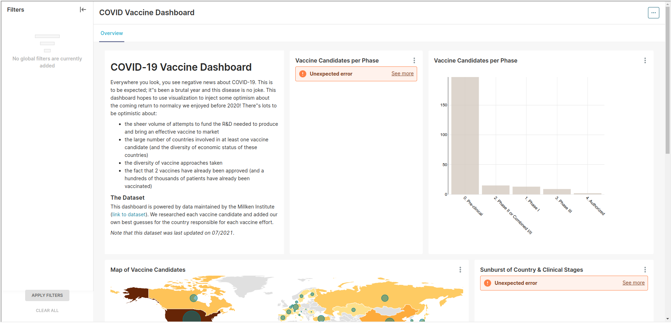Screen dimensions: 671x323
Task: Click the 'No global filters are currently added' message
Action: coord(47,62)
